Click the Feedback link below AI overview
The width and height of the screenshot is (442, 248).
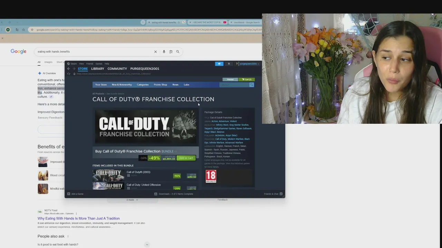[223, 200]
